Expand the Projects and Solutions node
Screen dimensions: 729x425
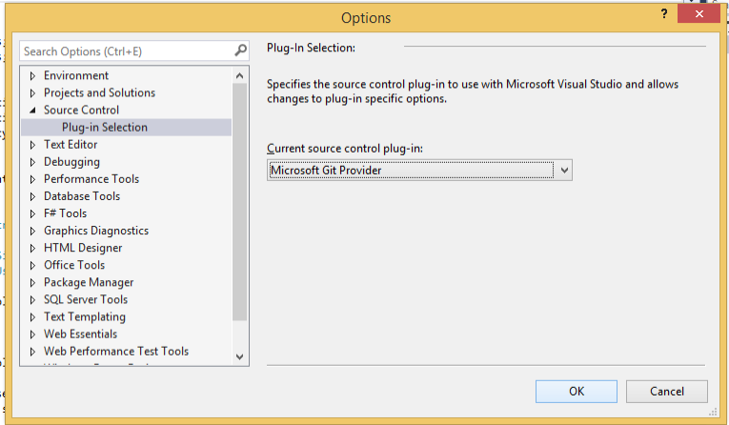[x=33, y=93]
